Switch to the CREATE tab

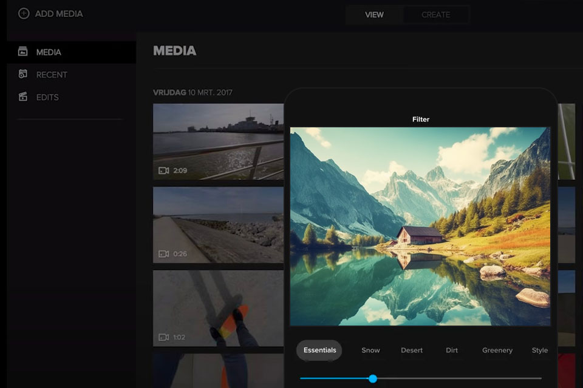[436, 15]
